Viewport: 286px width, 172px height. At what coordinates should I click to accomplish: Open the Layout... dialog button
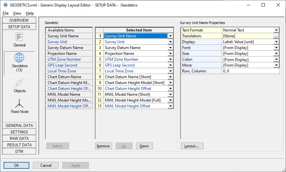click(x=192, y=146)
